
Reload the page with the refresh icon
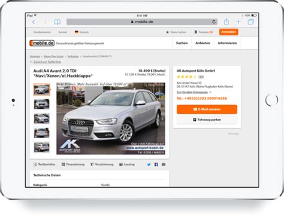click(x=214, y=22)
